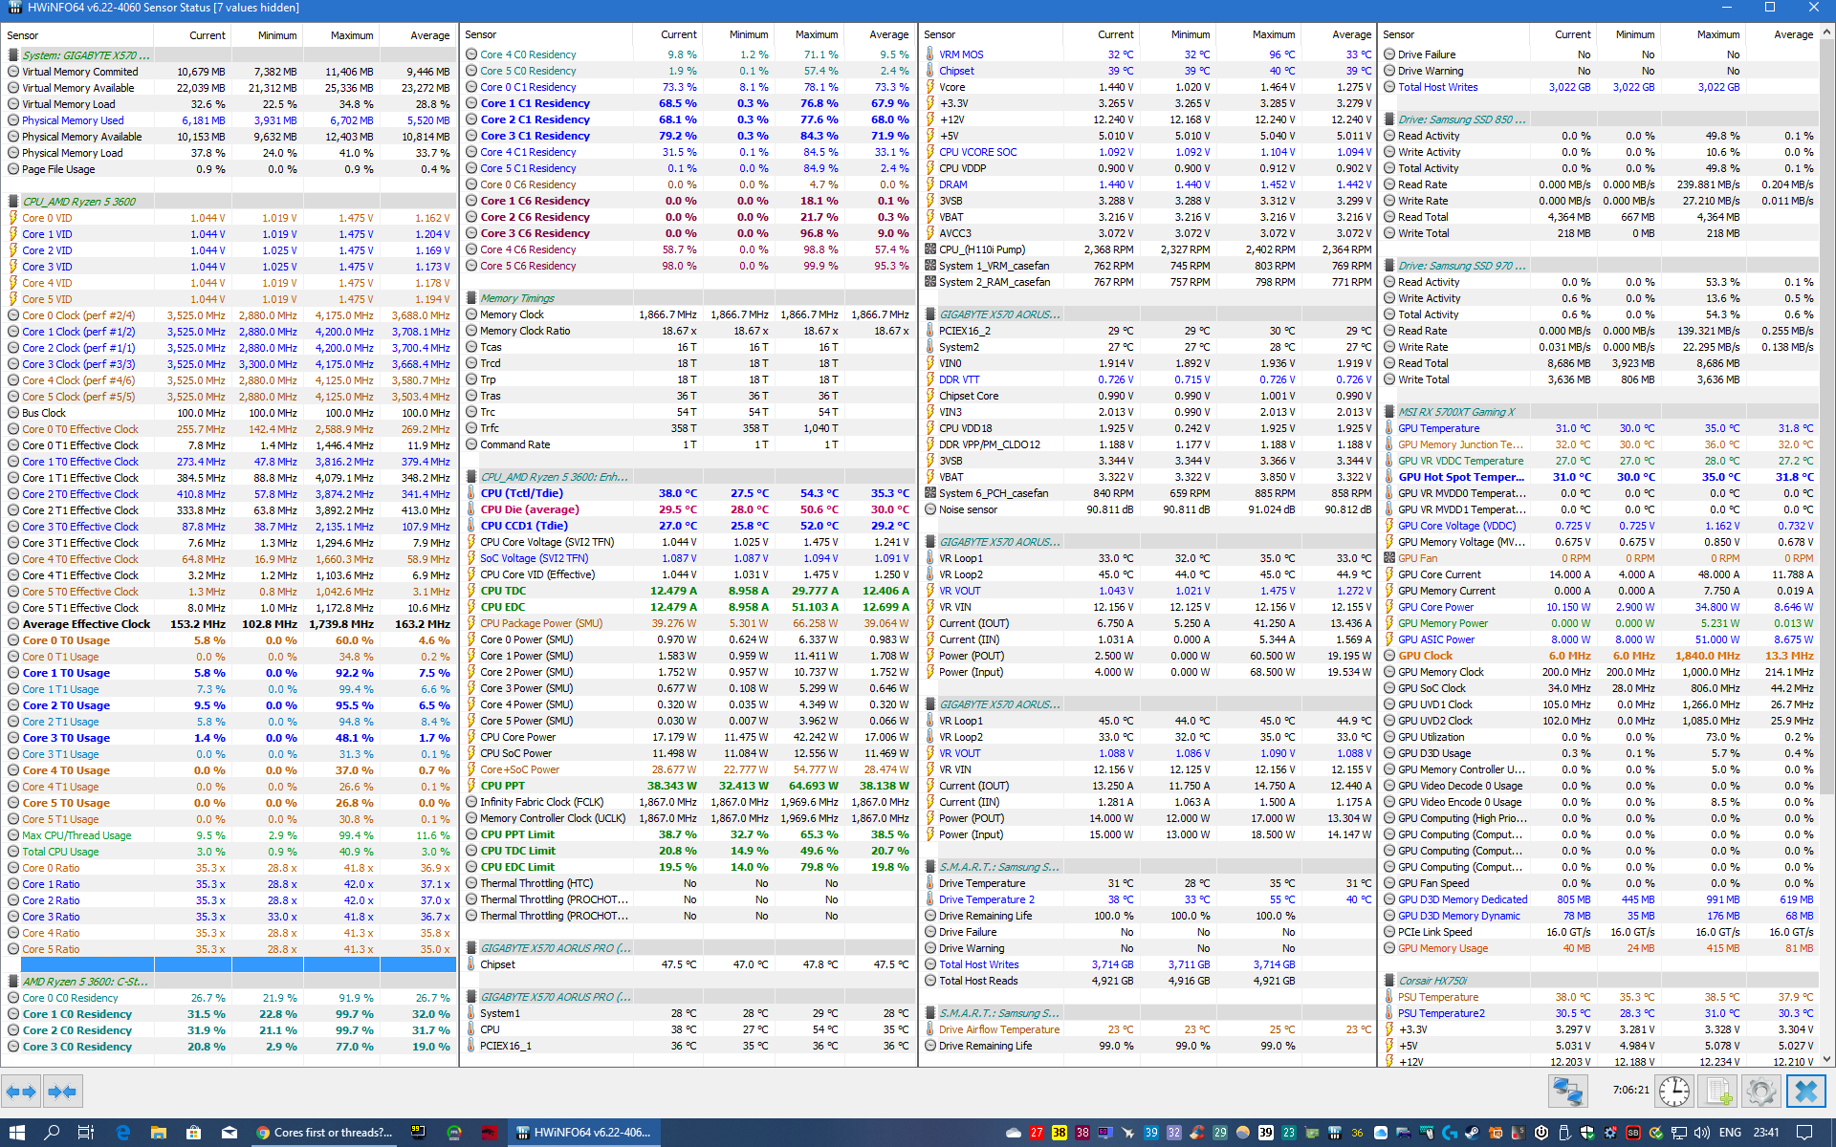Screen dimensions: 1836x1147
Task: Open Mail app from taskbar
Action: pos(229,1132)
